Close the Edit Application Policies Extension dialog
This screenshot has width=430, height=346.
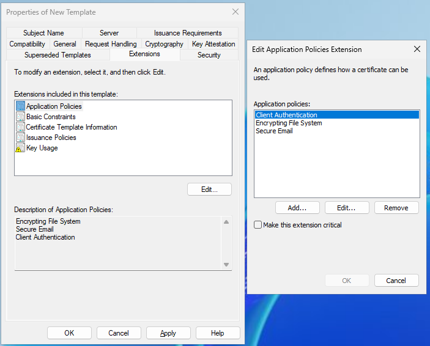[x=417, y=50]
